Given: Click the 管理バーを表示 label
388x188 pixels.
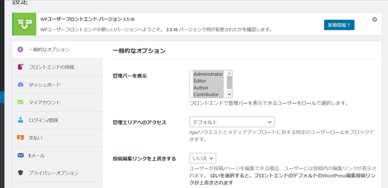Looking at the screenshot, I should (x=130, y=76).
